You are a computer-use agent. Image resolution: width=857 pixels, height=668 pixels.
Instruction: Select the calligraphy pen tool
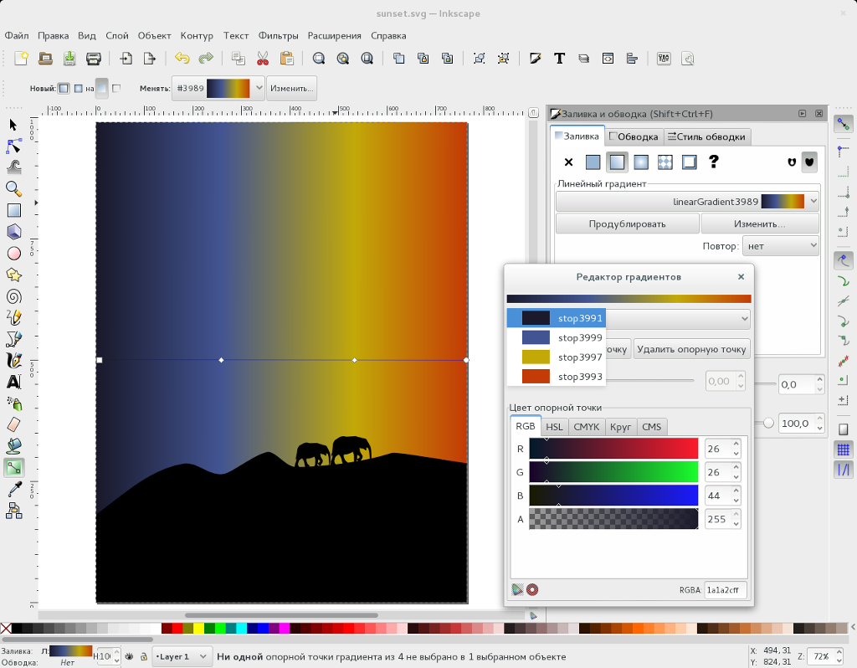click(x=13, y=360)
